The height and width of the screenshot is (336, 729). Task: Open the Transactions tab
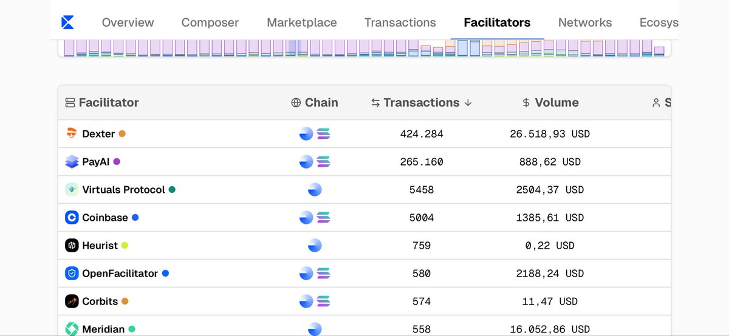(x=400, y=22)
